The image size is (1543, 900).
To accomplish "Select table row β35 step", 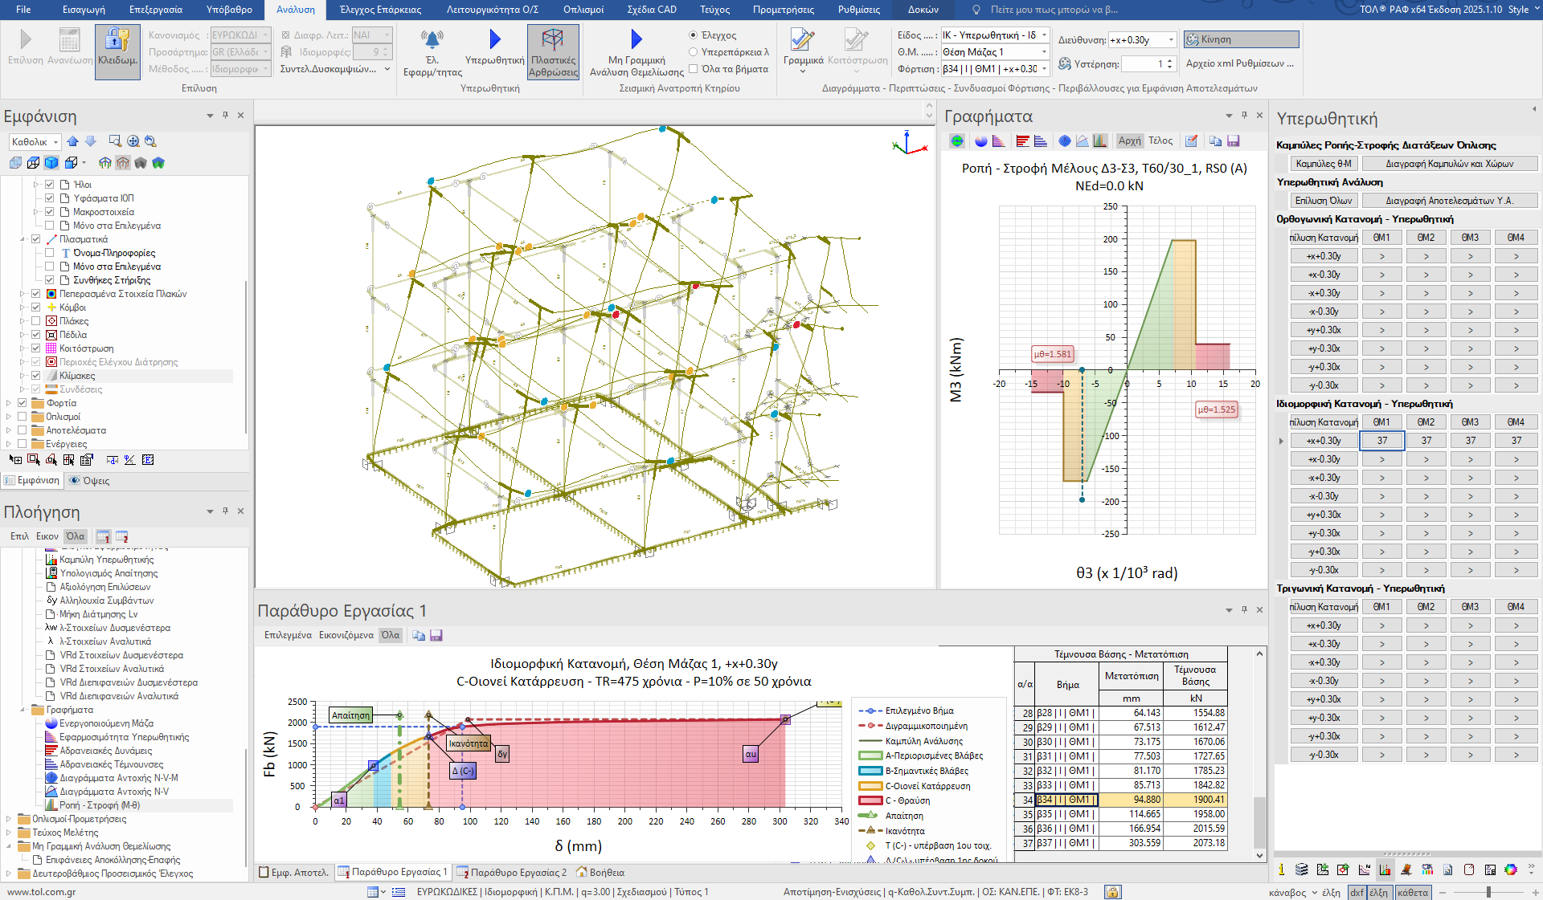I will coord(1067,814).
